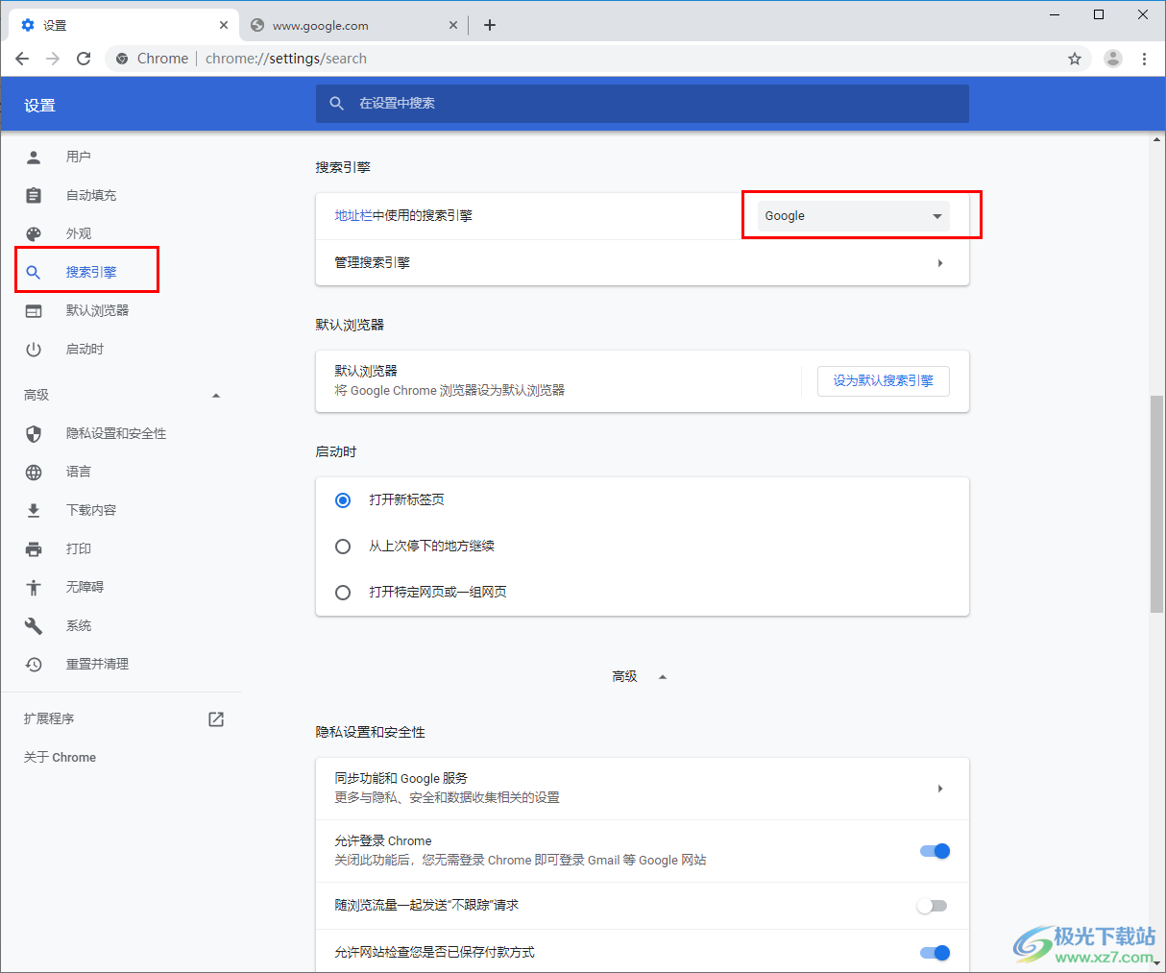
Task: Click the 外观 palette icon
Action: point(34,233)
